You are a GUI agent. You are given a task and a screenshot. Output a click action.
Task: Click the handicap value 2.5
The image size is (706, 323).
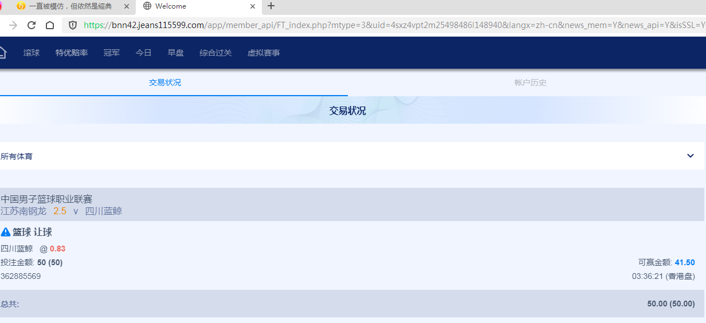click(60, 211)
